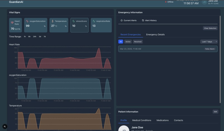This screenshot has height=131, width=224.
Task: Click the oxygenSaturation chart title
Action: (x=18, y=75)
